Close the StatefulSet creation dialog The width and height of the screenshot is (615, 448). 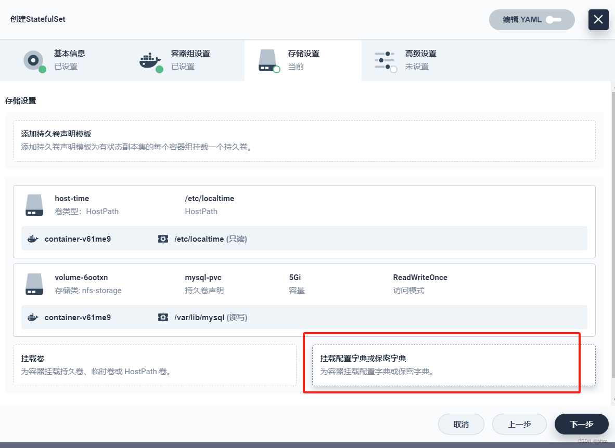[x=598, y=20]
